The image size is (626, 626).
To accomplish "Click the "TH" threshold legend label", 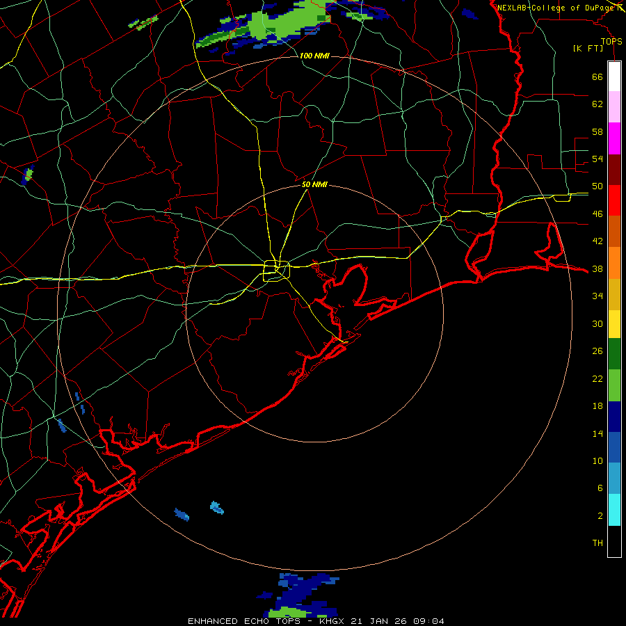I will tap(597, 543).
